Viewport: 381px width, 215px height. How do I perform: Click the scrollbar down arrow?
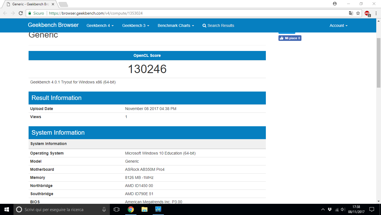[x=378, y=201]
